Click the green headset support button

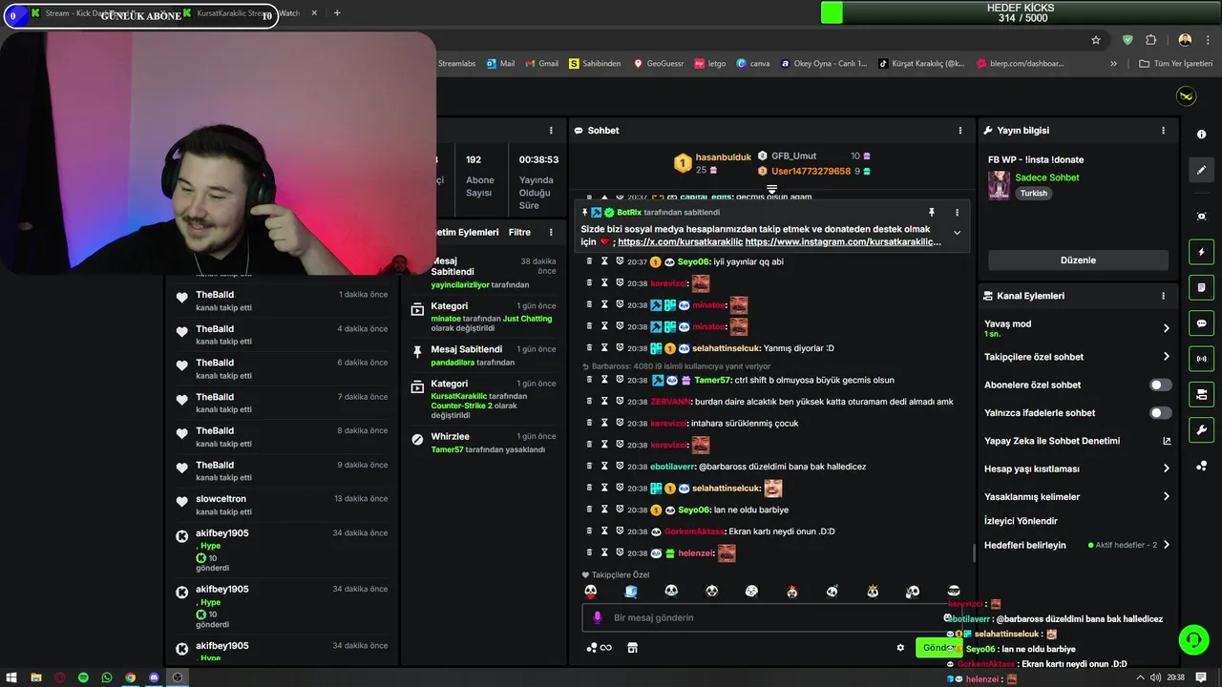(x=1193, y=639)
